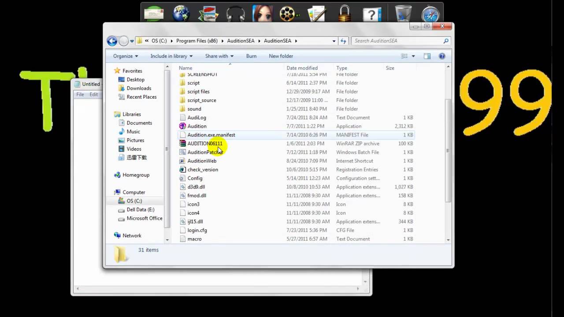This screenshot has width=564, height=317.
Task: Select Dell Data (E:) drive
Action: tap(141, 210)
